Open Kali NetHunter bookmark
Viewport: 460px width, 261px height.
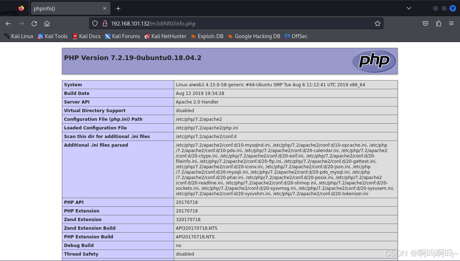[165, 36]
